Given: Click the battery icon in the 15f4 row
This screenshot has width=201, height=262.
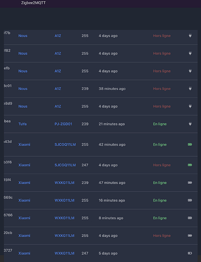Looking at the screenshot, I should tap(190, 182).
